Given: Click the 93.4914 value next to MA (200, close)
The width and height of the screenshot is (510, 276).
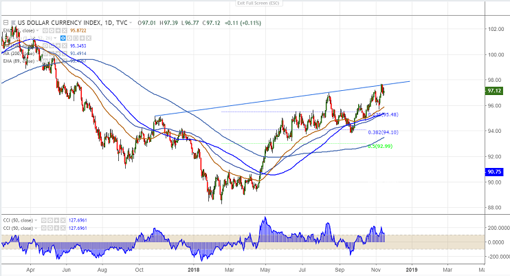Looking at the screenshot, I should [78, 54].
